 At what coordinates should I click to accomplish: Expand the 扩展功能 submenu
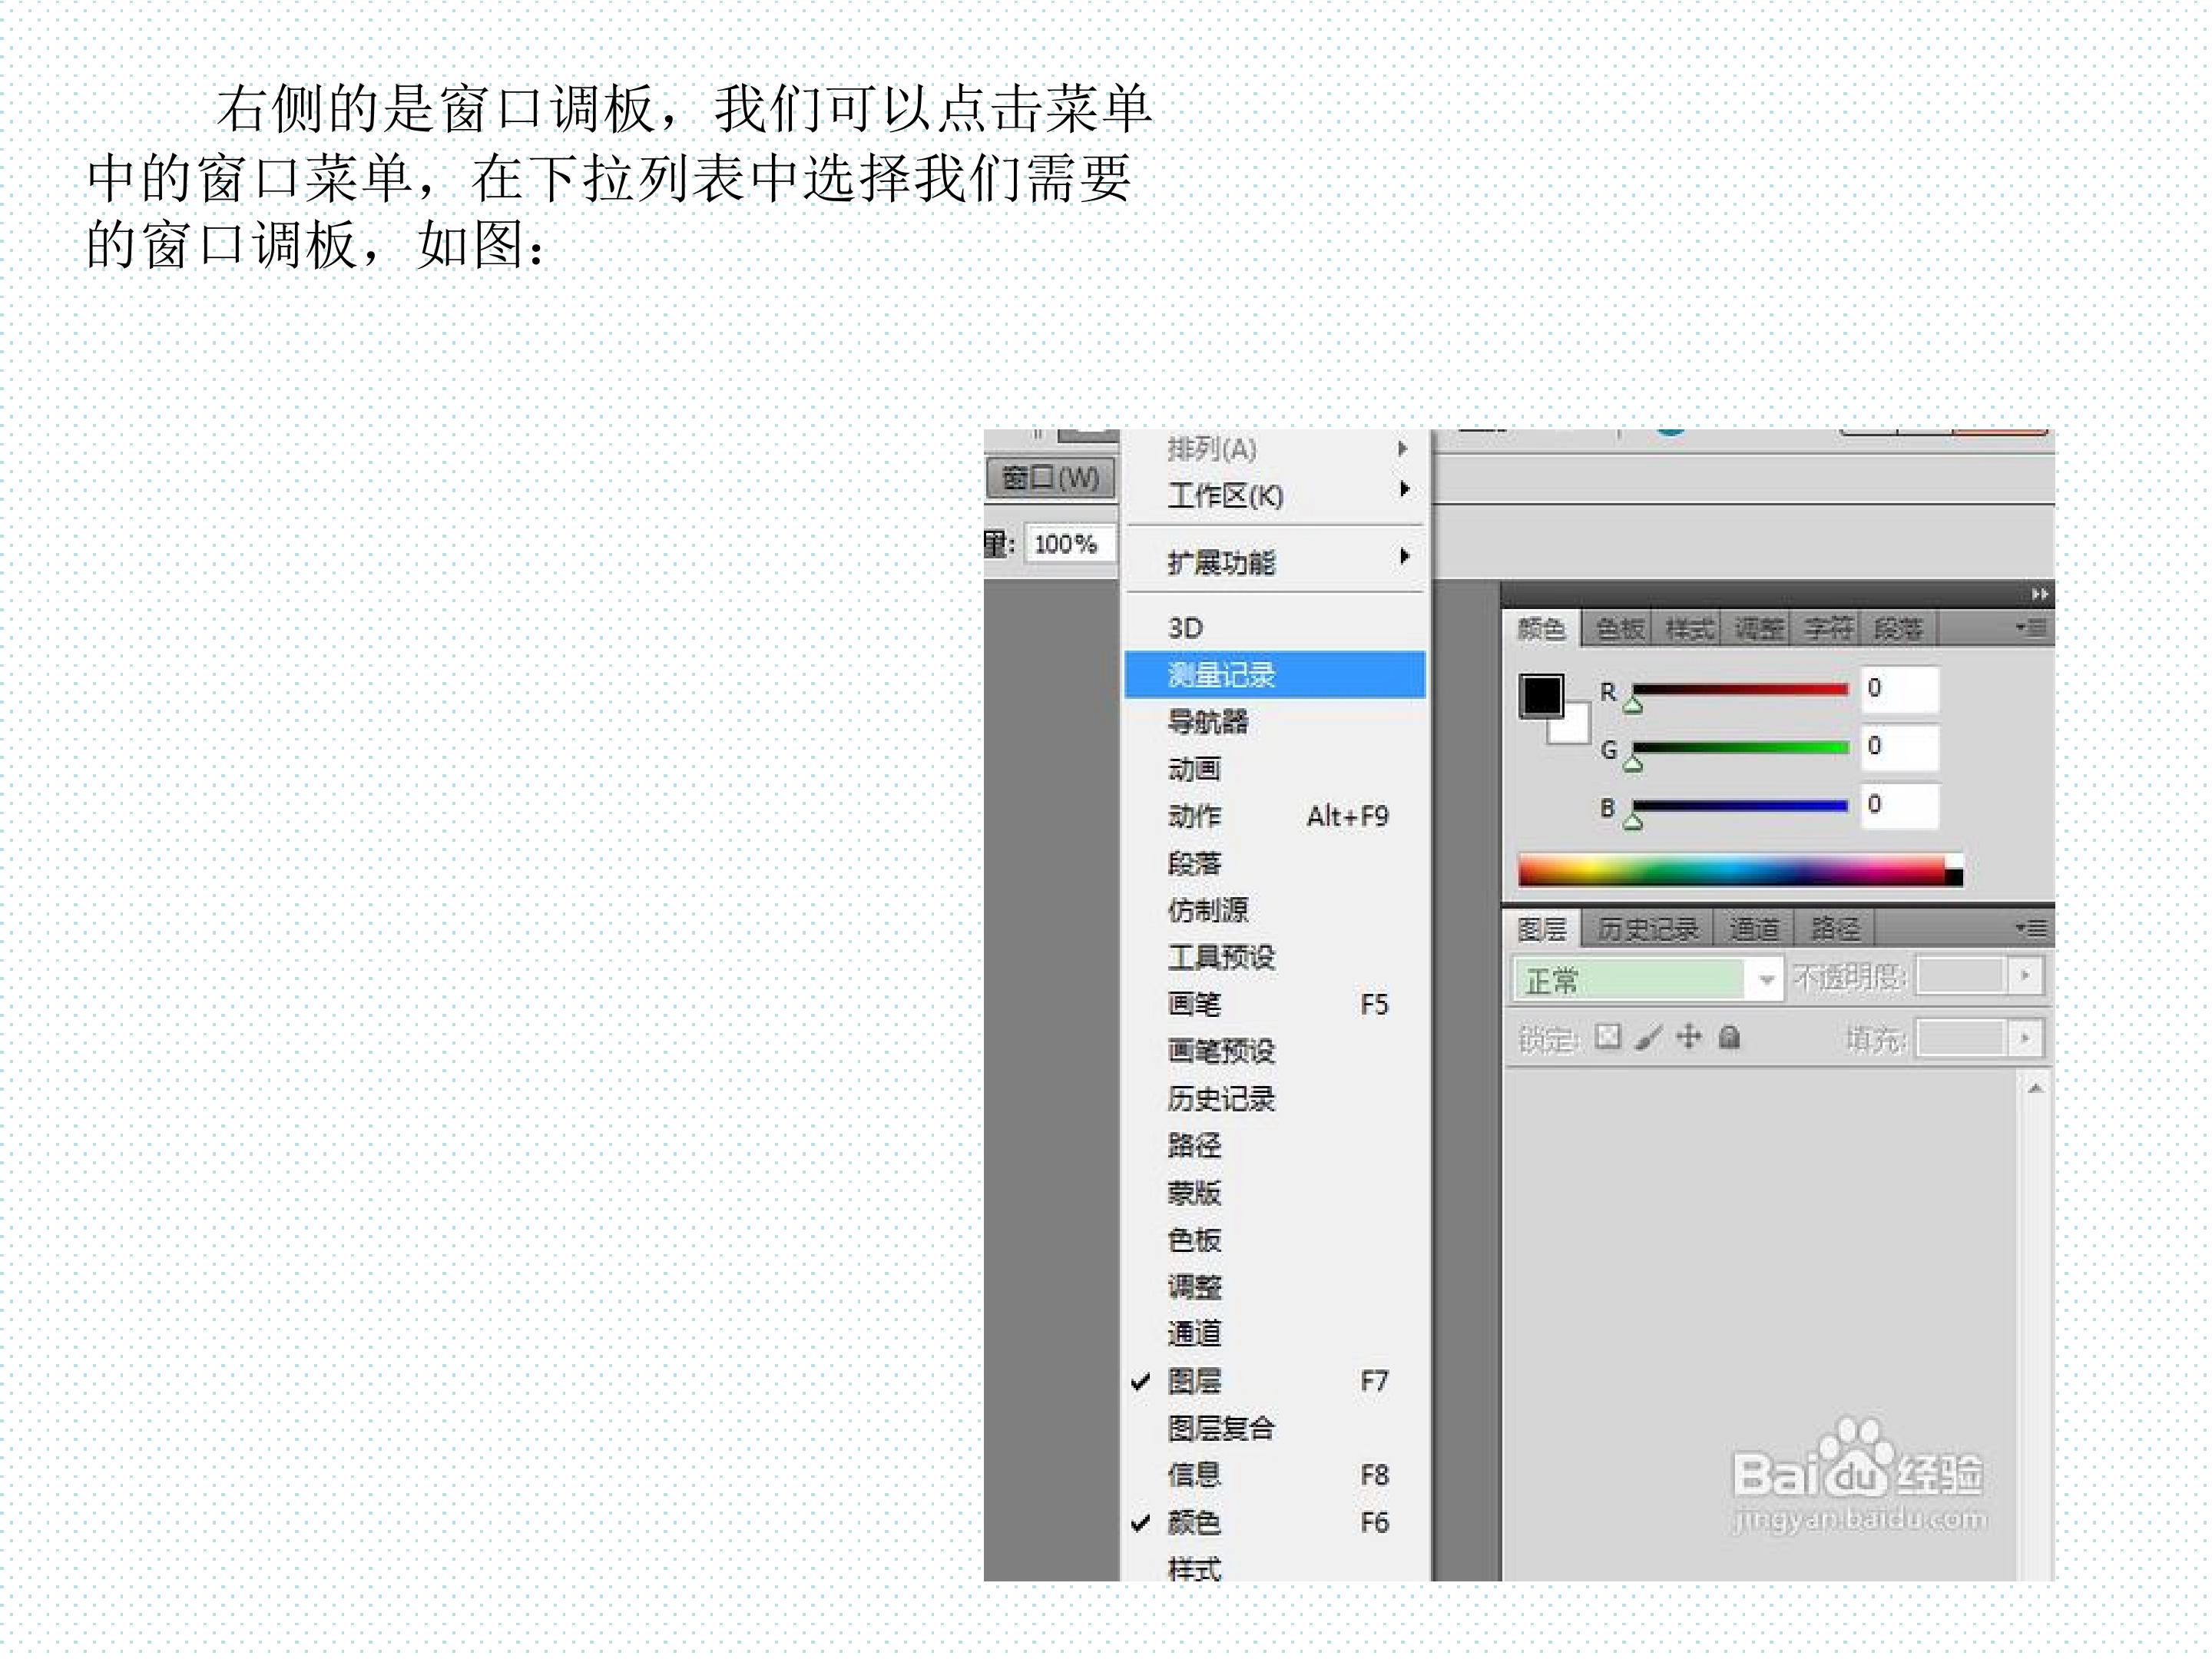pyautogui.click(x=1221, y=562)
